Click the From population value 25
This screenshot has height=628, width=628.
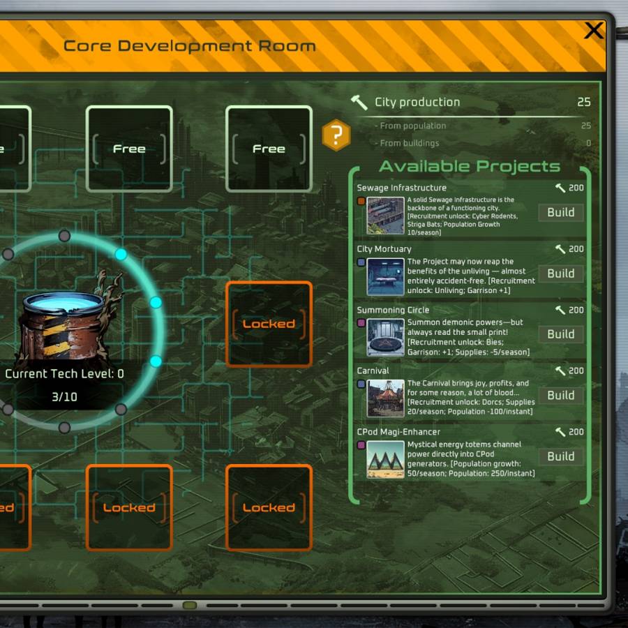586,126
